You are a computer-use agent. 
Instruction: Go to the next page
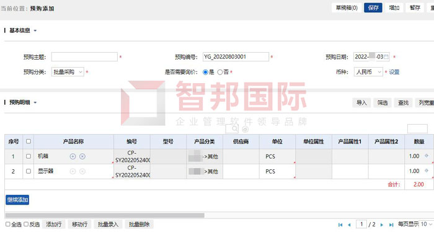click(x=382, y=225)
